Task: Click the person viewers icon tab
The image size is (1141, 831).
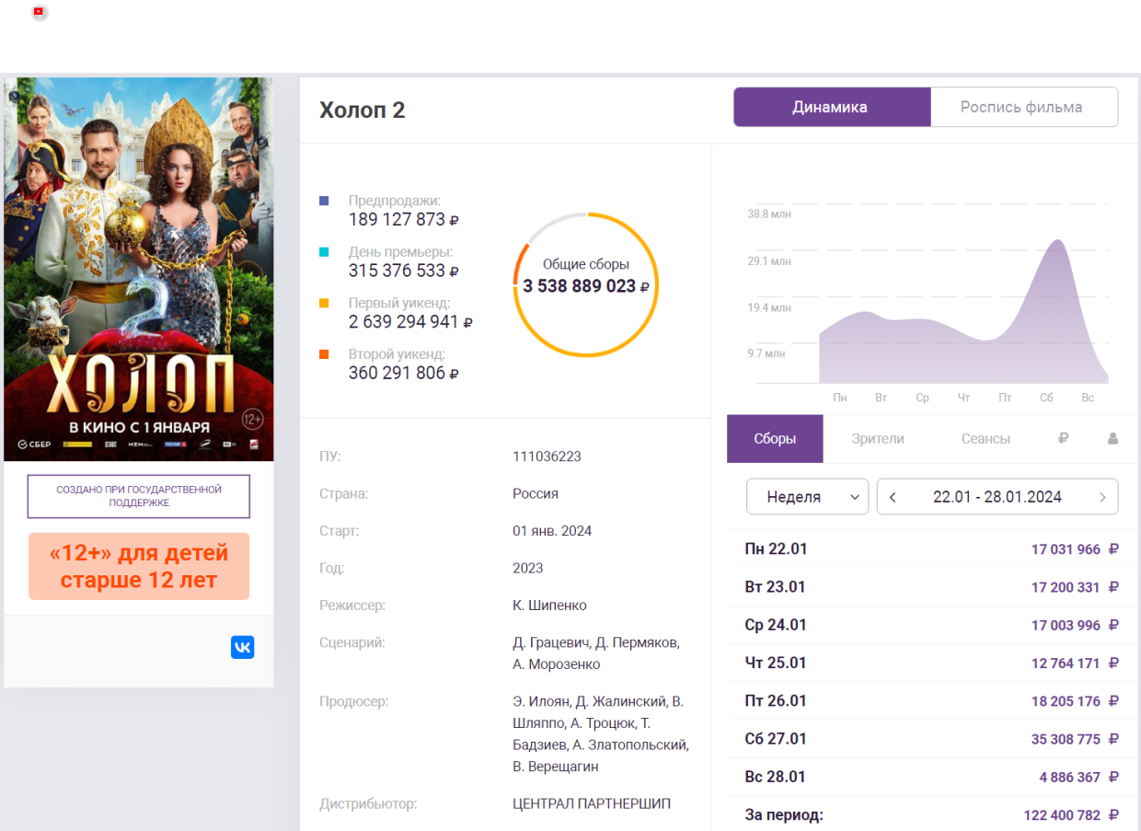Action: tap(1112, 439)
